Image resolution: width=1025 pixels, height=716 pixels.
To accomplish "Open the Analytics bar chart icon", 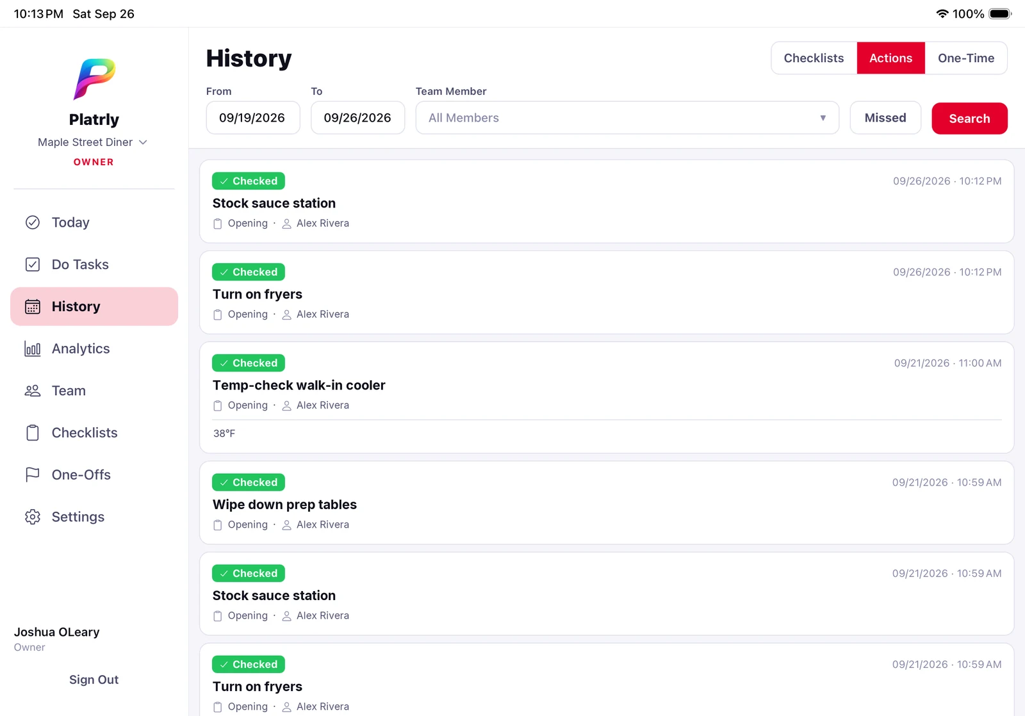I will click(33, 349).
